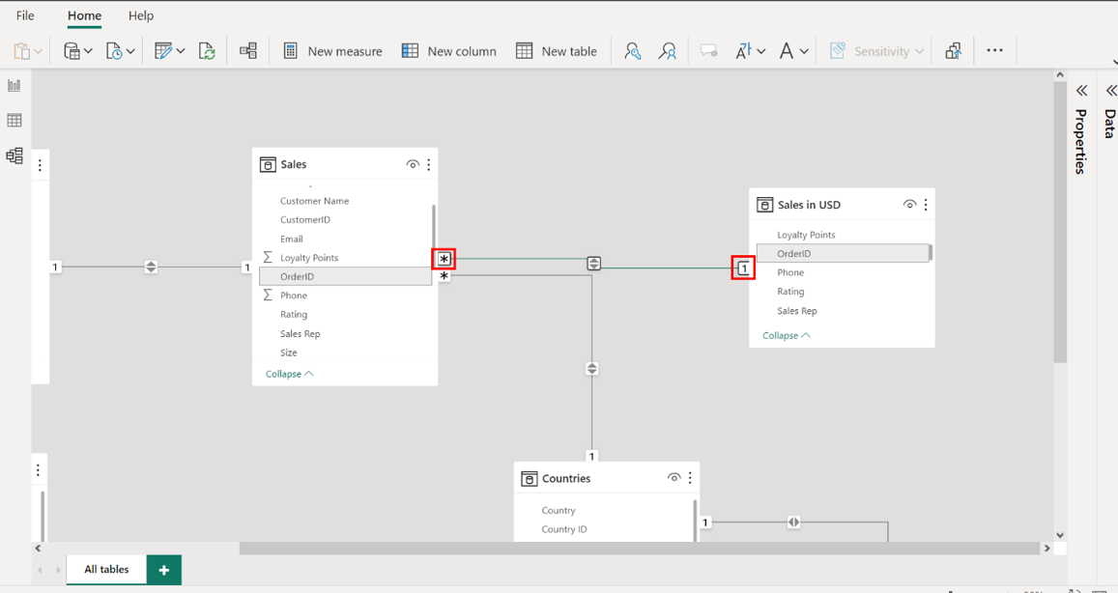
Task: Toggle visibility of the Sales table
Action: tap(413, 165)
